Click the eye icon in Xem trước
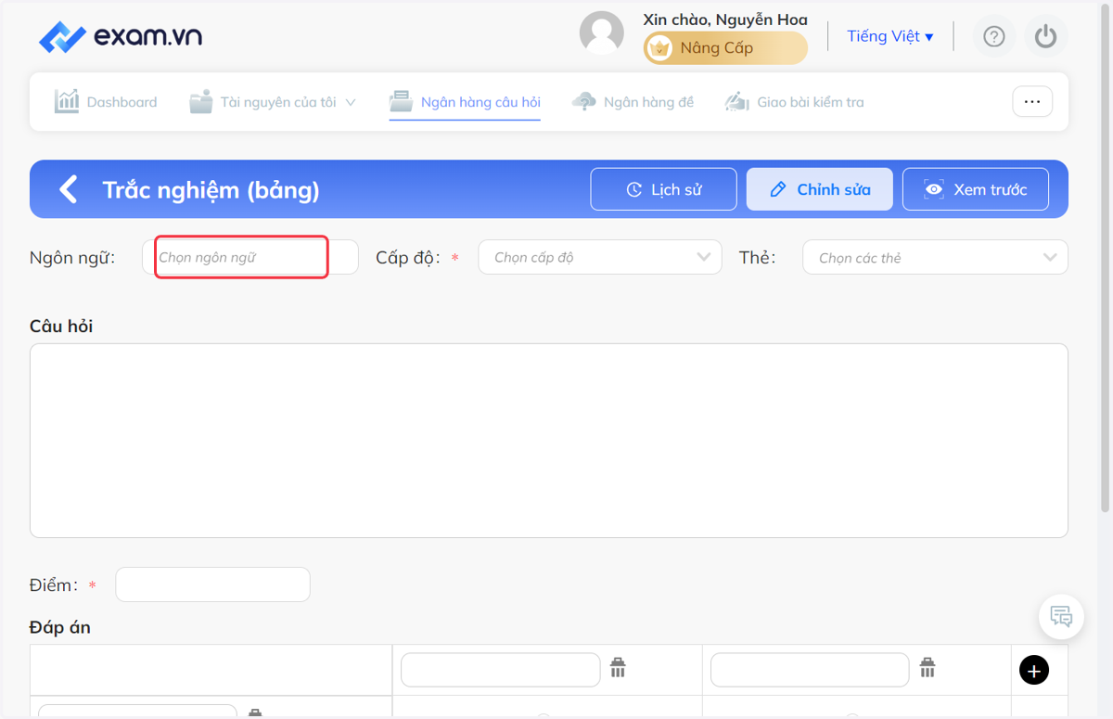1113x719 pixels. pyautogui.click(x=934, y=189)
